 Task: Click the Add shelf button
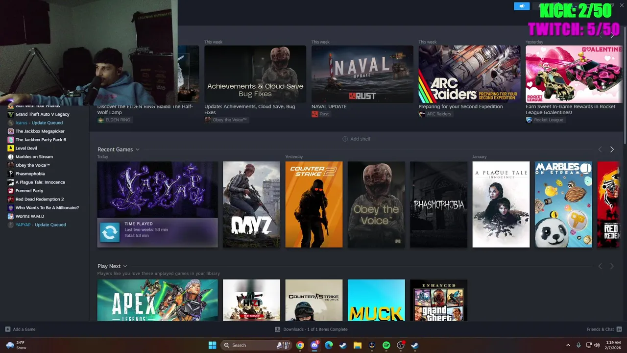coord(356,139)
